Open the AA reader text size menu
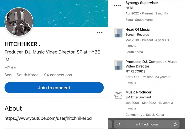This screenshot has width=185, height=129. click(x=118, y=124)
